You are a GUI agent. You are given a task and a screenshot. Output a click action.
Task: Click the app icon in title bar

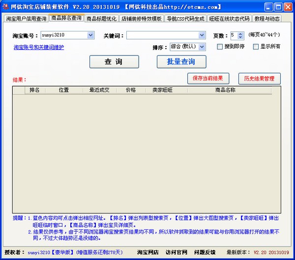(5, 7)
